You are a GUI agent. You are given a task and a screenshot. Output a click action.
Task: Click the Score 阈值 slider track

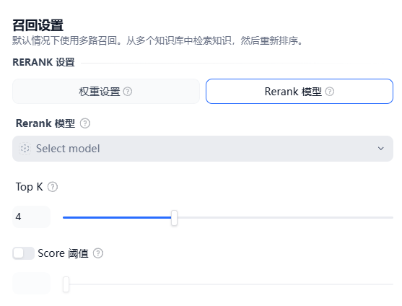point(228,284)
